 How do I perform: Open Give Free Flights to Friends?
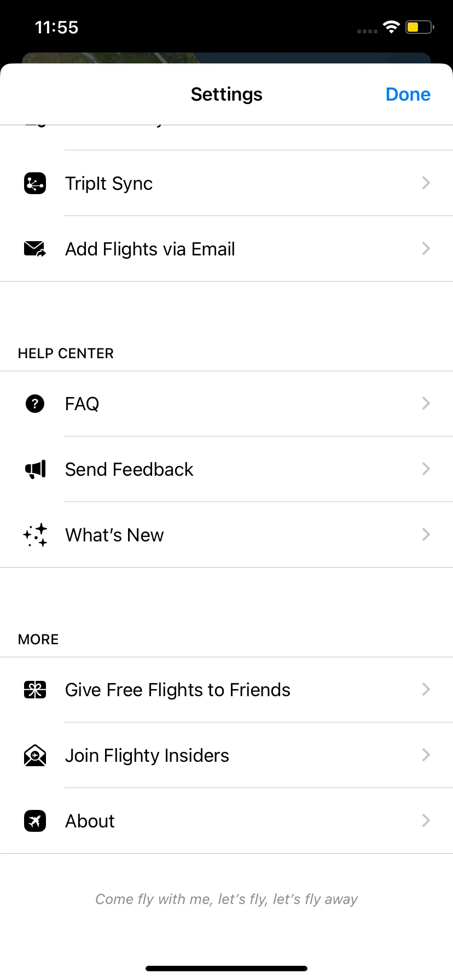click(226, 690)
